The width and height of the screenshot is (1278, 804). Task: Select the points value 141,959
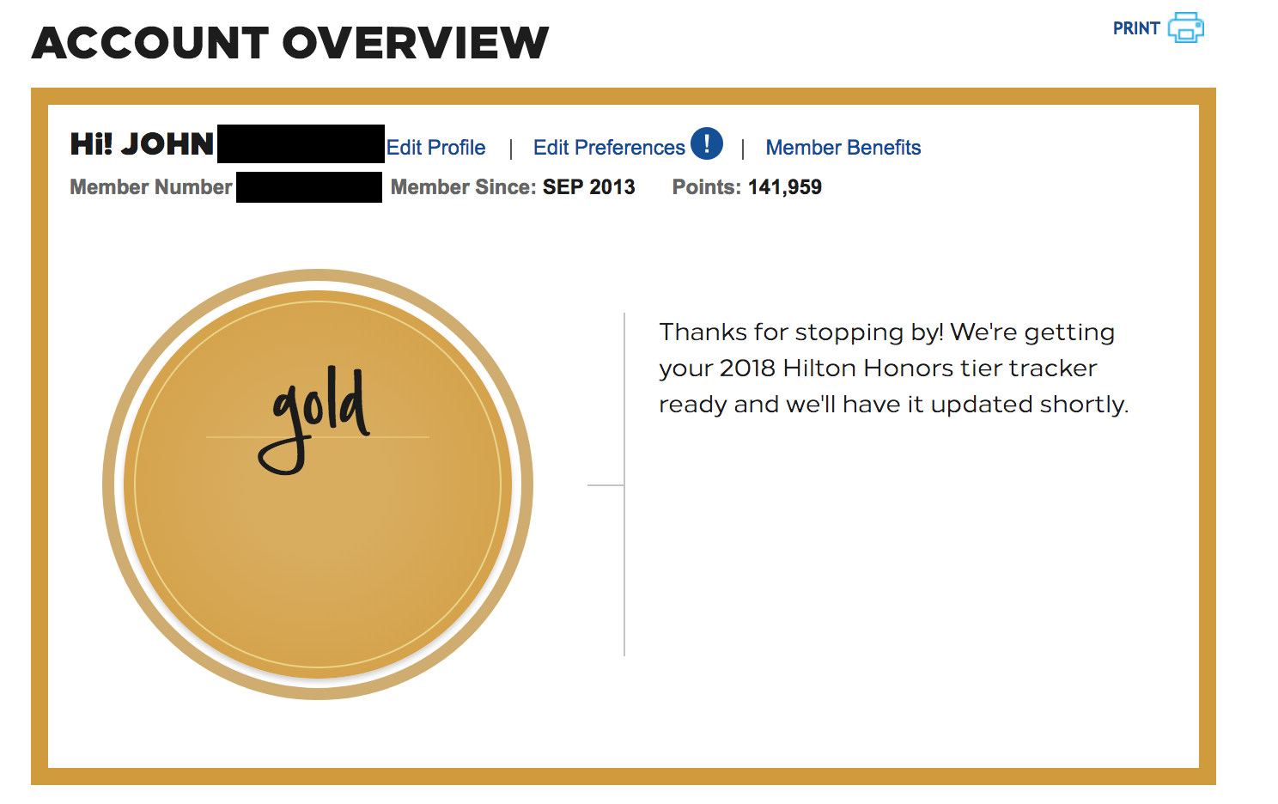pyautogui.click(x=785, y=187)
